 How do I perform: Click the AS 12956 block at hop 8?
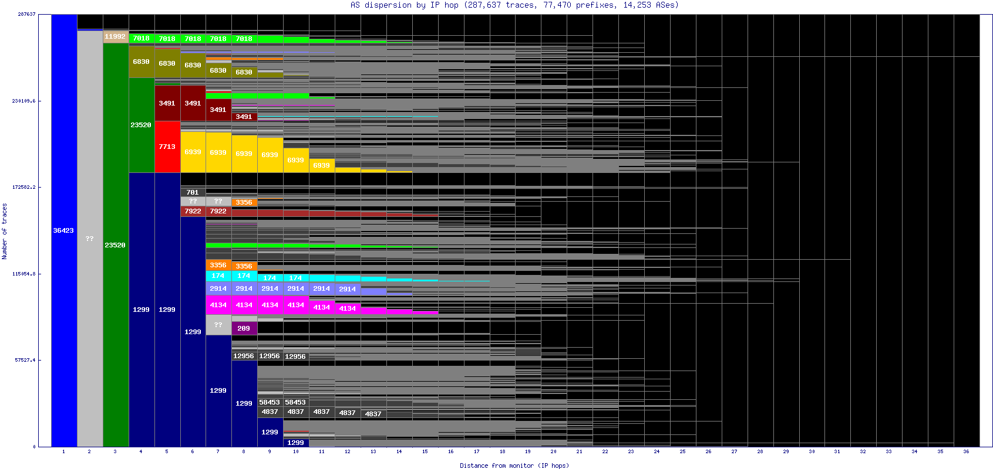click(244, 356)
